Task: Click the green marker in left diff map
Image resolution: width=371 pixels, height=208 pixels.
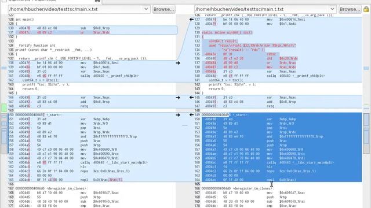Action: click(4, 107)
